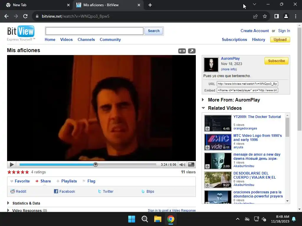Viewport: 302px width, 226px height.
Task: Toggle fullscreen icon in the player bar
Action: (x=191, y=164)
